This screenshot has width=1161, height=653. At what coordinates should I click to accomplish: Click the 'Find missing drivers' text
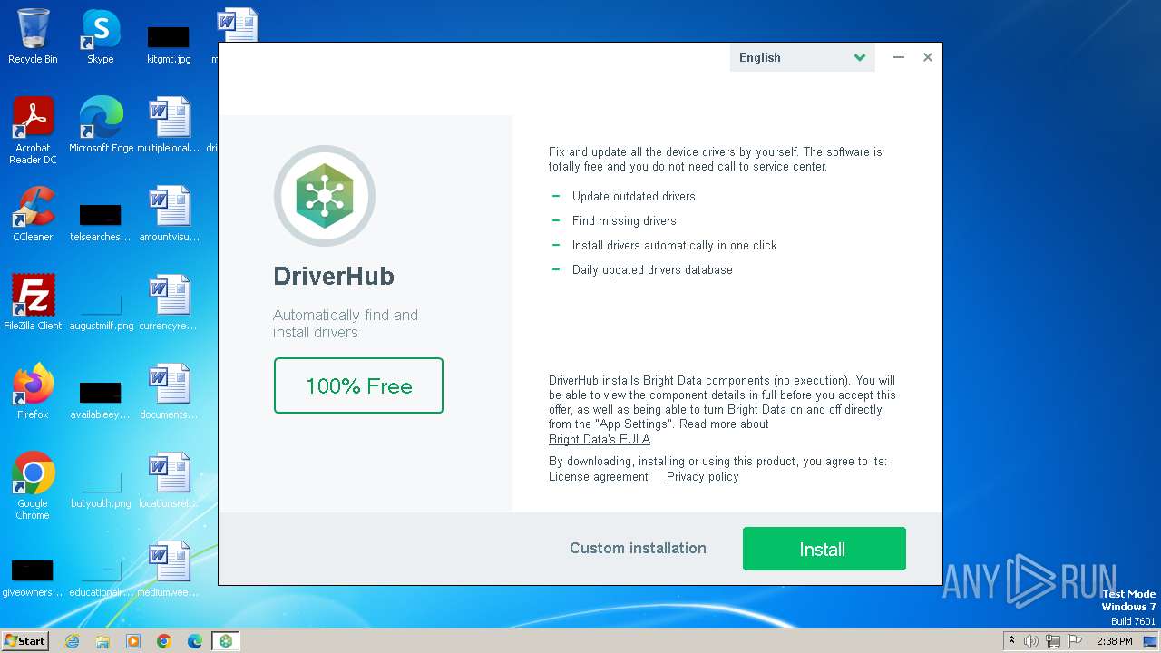click(x=624, y=220)
